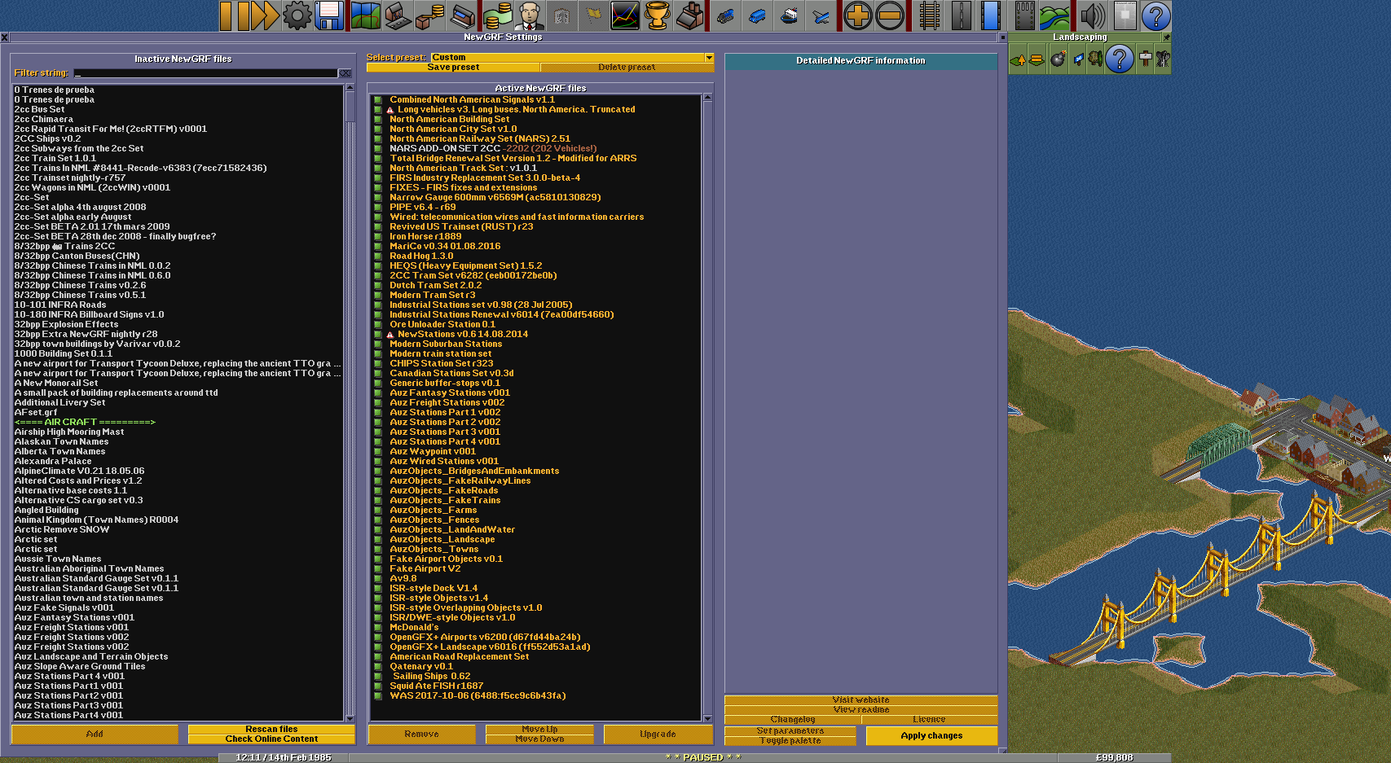Open the company league trophy icon
The height and width of the screenshot is (763, 1391).
[x=658, y=15]
